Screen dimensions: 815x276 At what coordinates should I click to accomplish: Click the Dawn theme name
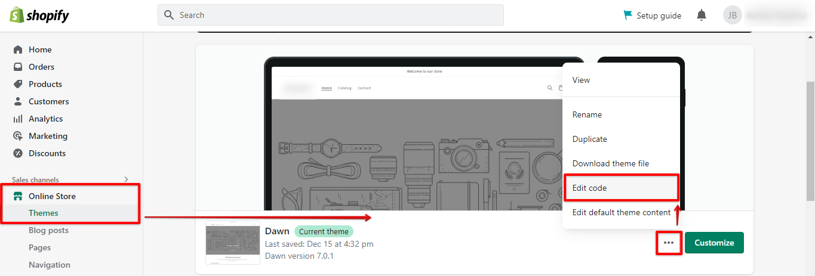pos(277,231)
